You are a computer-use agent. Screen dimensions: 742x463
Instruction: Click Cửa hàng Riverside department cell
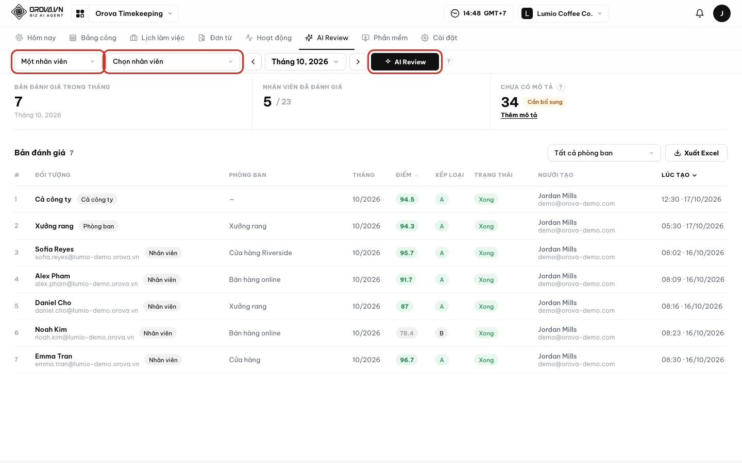260,253
